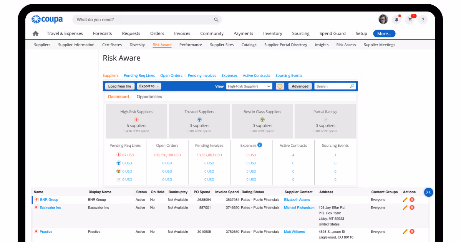Click the table search magnifier icon
This screenshot has height=242, width=461.
pos(352,86)
